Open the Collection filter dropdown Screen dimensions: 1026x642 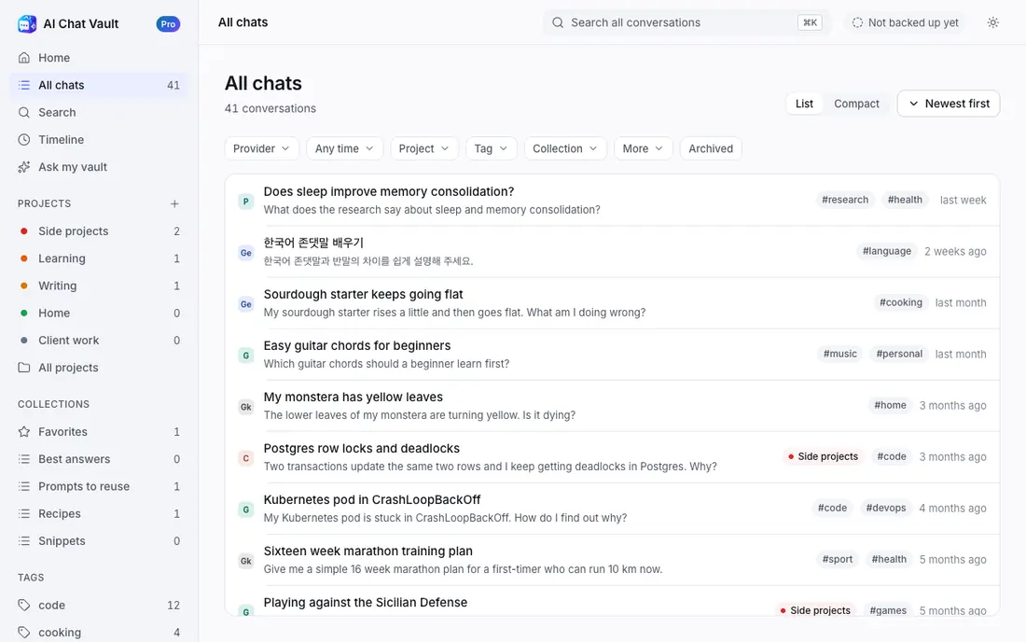(565, 148)
